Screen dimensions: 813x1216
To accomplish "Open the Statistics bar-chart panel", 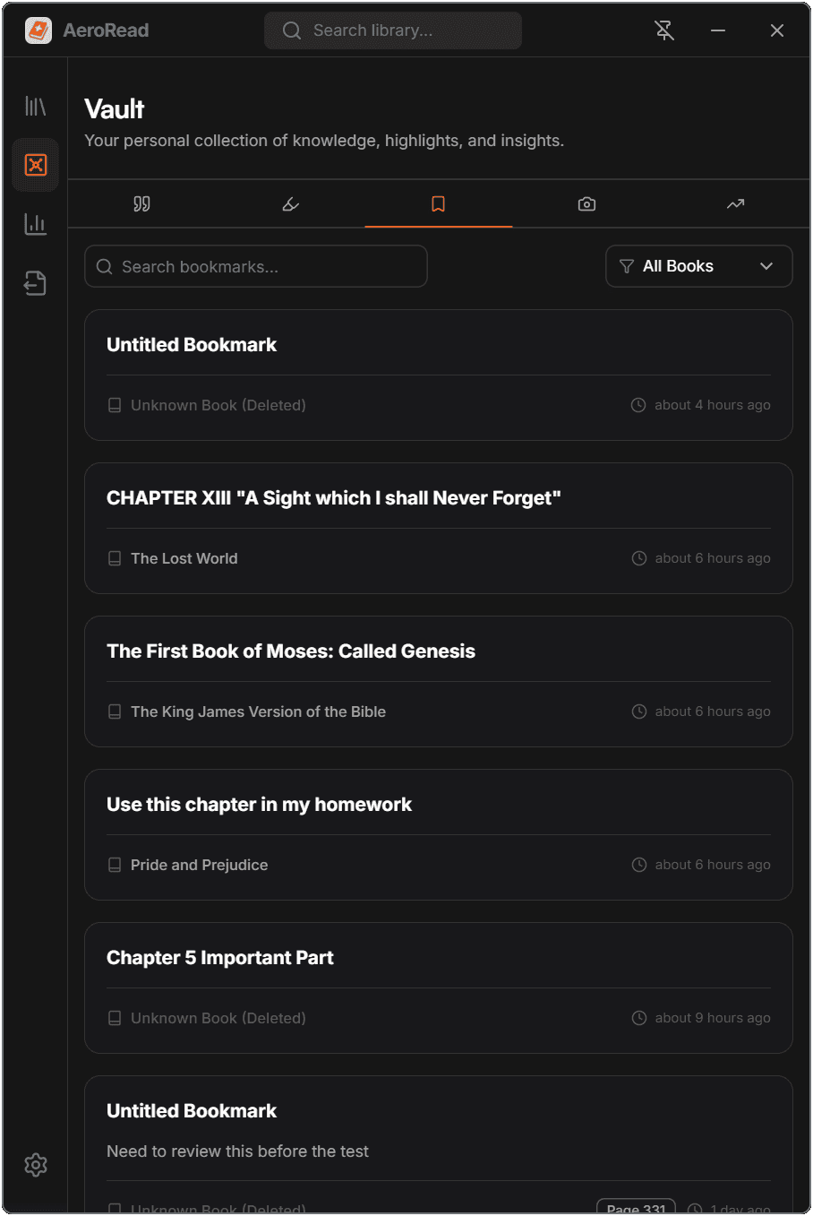I will click(35, 224).
